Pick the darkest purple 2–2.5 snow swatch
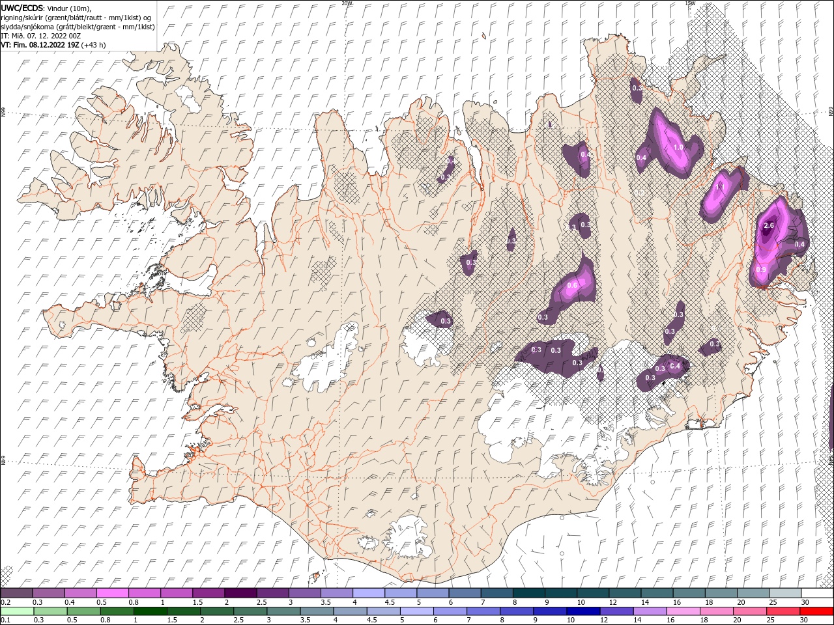Image resolution: width=834 pixels, height=625 pixels. pos(240,593)
